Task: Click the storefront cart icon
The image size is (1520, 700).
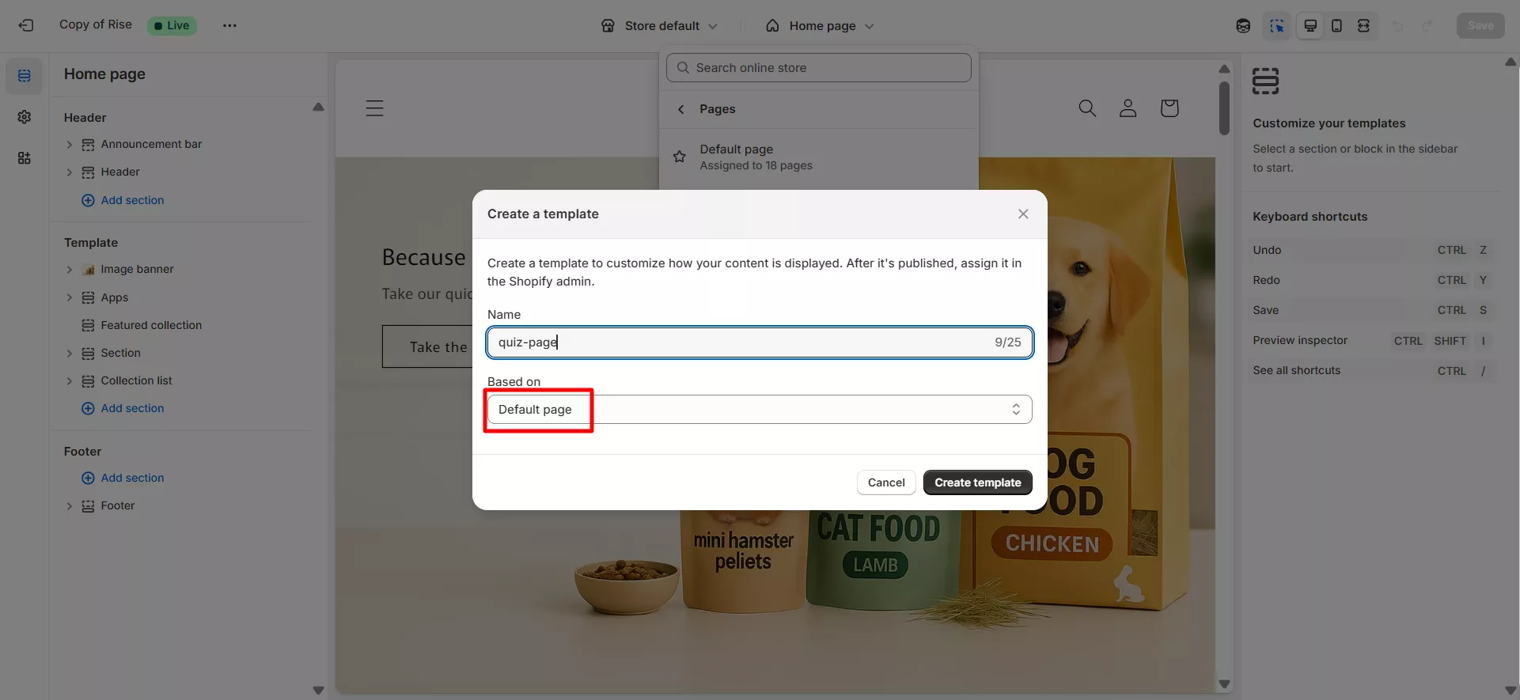Action: [x=1169, y=108]
